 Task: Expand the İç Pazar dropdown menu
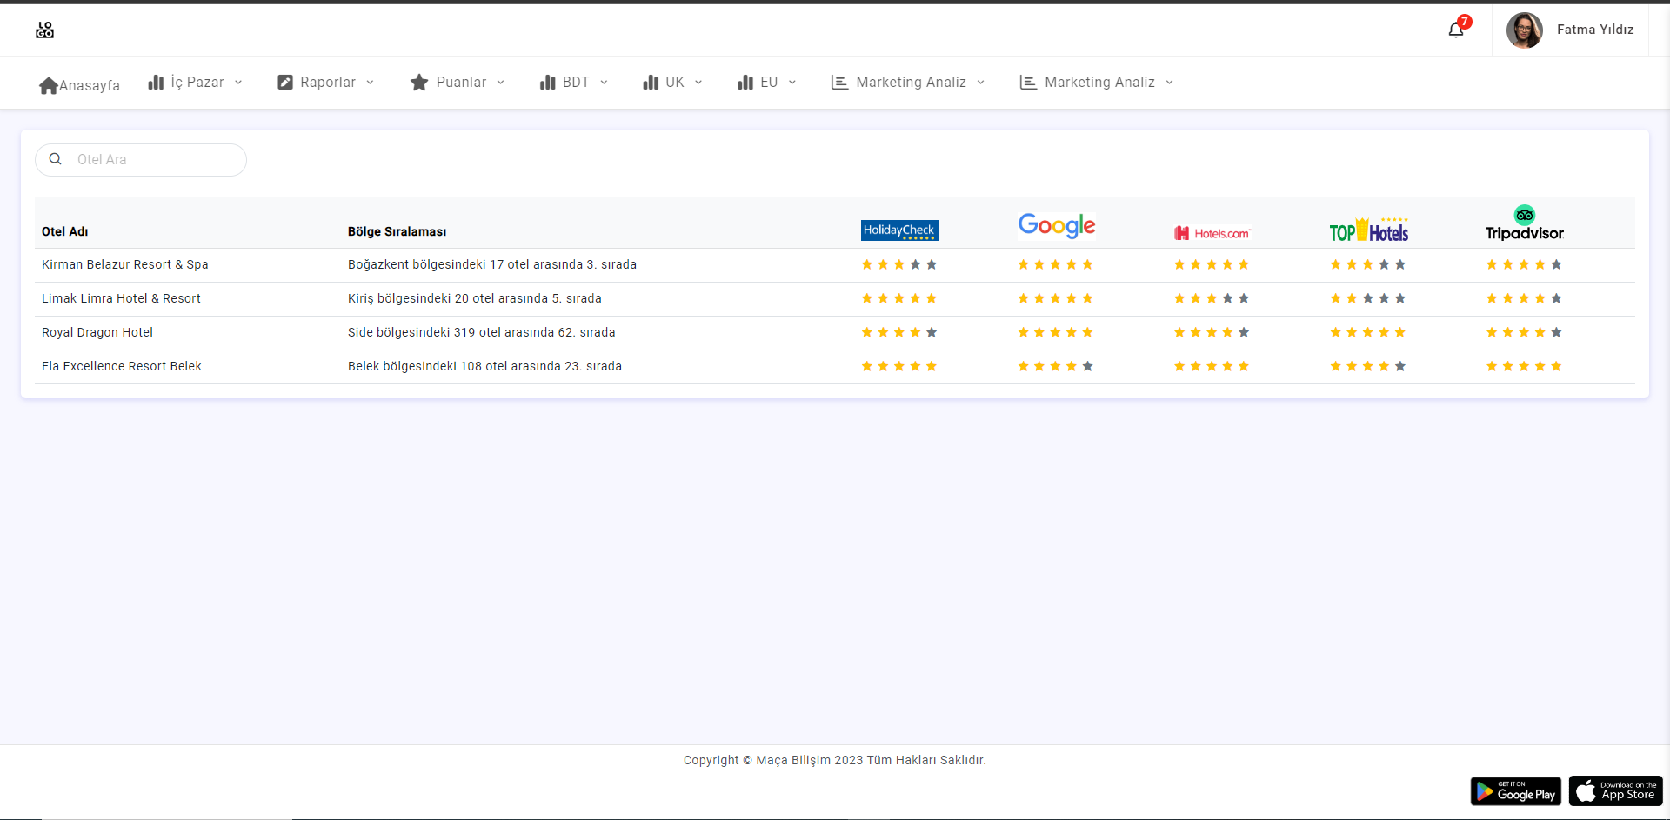[196, 83]
